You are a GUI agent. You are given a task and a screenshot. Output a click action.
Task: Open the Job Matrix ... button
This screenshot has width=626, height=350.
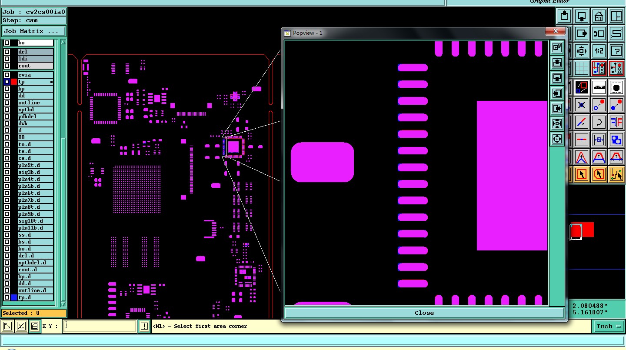coord(34,31)
